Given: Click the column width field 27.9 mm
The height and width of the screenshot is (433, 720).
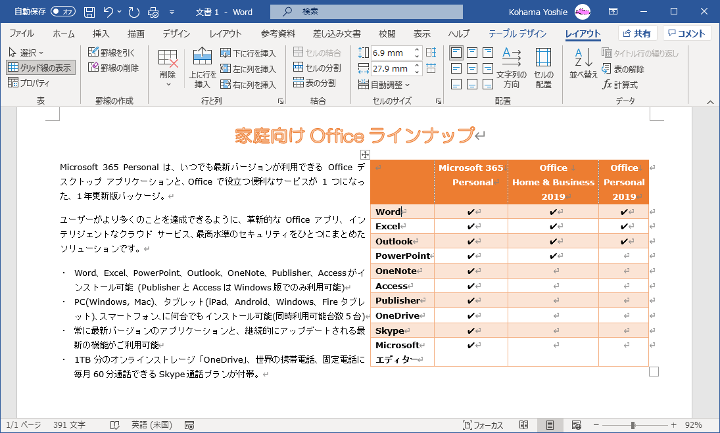Looking at the screenshot, I should [392, 69].
